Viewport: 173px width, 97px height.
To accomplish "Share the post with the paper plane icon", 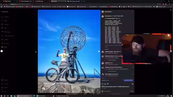I will coord(108,84).
